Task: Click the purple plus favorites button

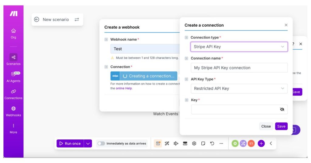Action: (x=261, y=143)
